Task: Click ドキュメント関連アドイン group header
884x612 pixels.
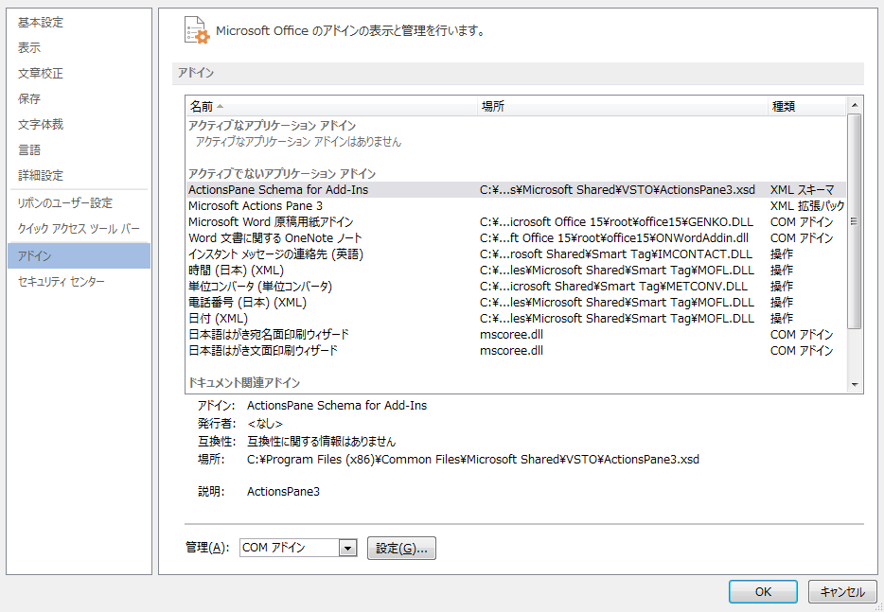Action: pos(243,383)
